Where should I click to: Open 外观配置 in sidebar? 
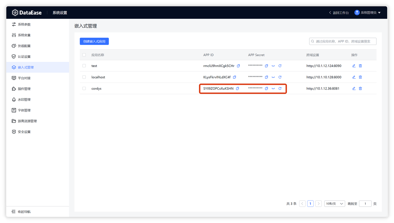pyautogui.click(x=38, y=46)
